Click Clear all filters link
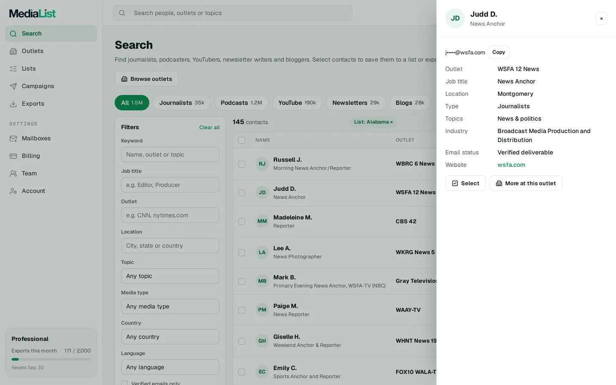 coord(209,127)
